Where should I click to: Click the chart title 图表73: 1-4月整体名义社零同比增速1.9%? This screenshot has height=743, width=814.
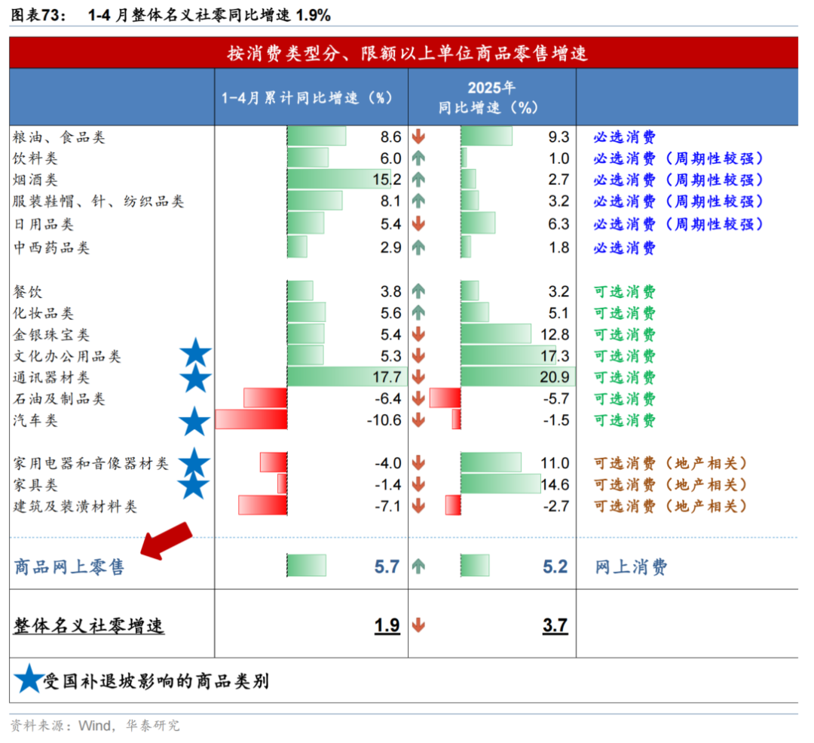point(170,14)
